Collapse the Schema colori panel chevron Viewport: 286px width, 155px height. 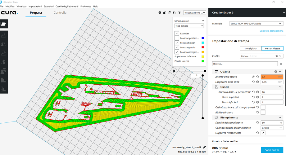pos(203,21)
